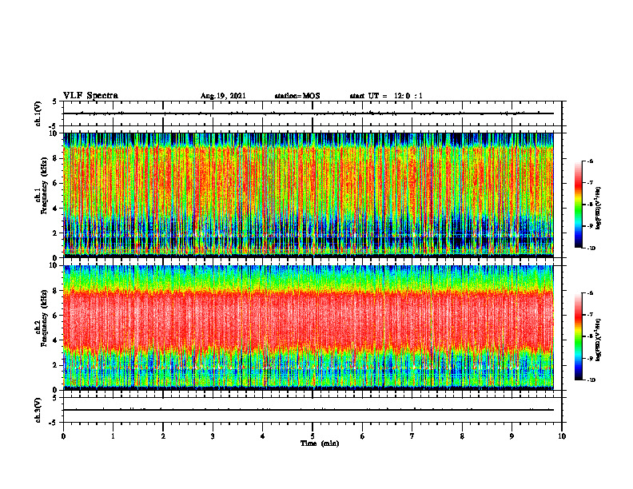This screenshot has height=489, width=633.
Task: Click the "2" tick on the time axis
Action: pos(163,436)
